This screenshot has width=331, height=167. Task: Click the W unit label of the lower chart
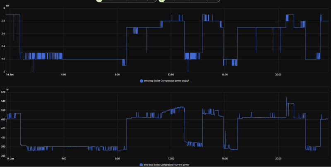[x=7, y=90]
